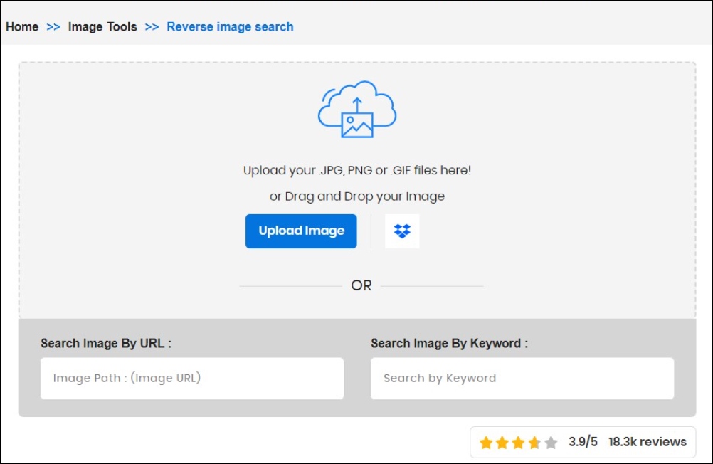Click the fourth gold star
The width and height of the screenshot is (713, 464).
pyautogui.click(x=534, y=442)
